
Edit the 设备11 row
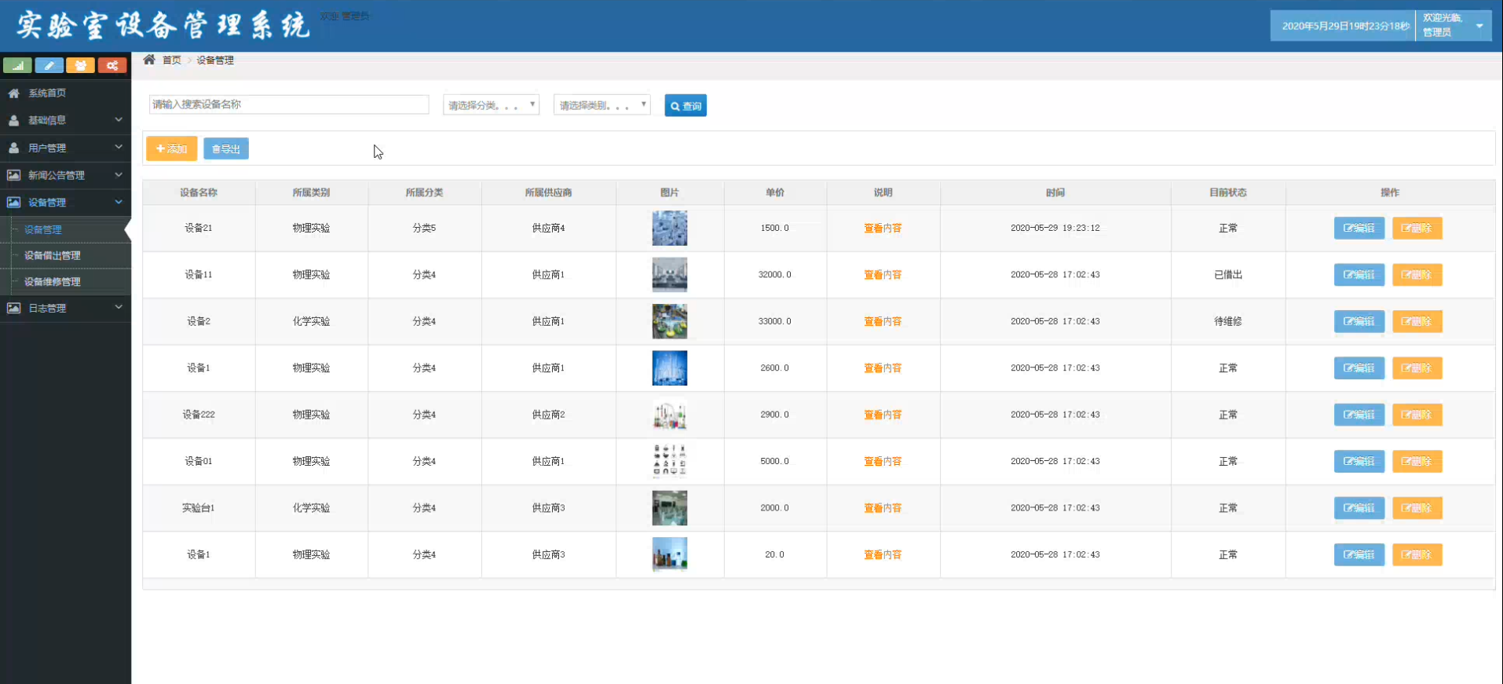(x=1359, y=275)
